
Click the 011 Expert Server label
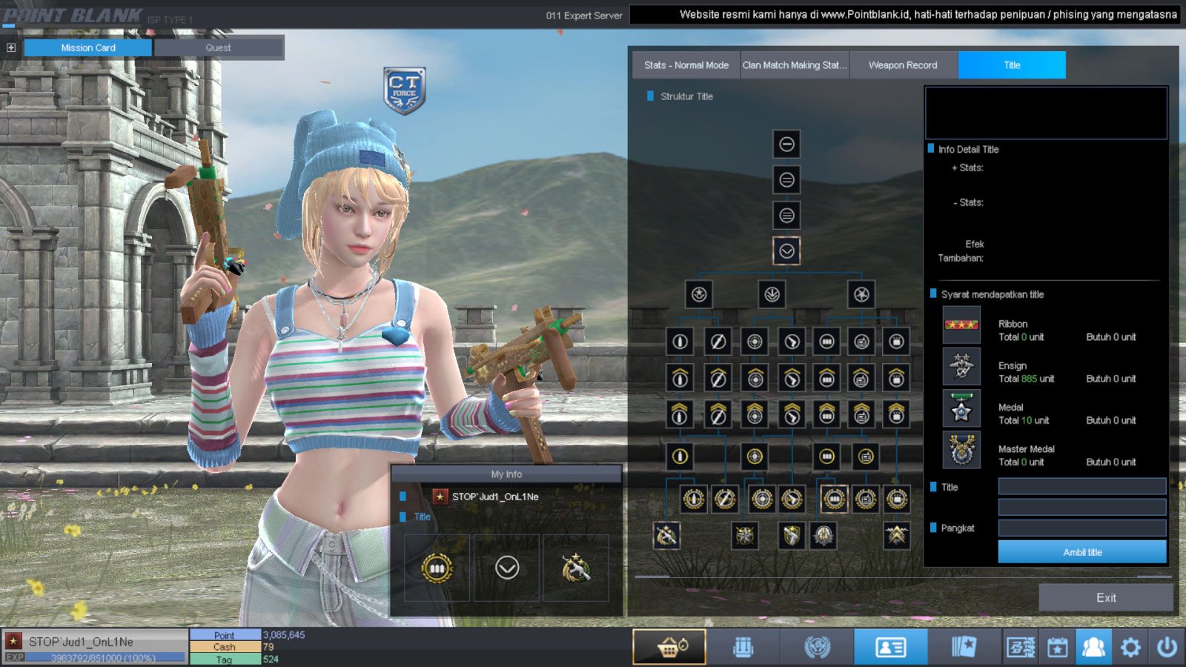coord(584,15)
